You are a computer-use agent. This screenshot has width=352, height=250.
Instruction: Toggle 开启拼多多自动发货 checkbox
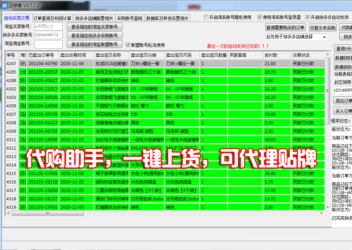coord(308,17)
